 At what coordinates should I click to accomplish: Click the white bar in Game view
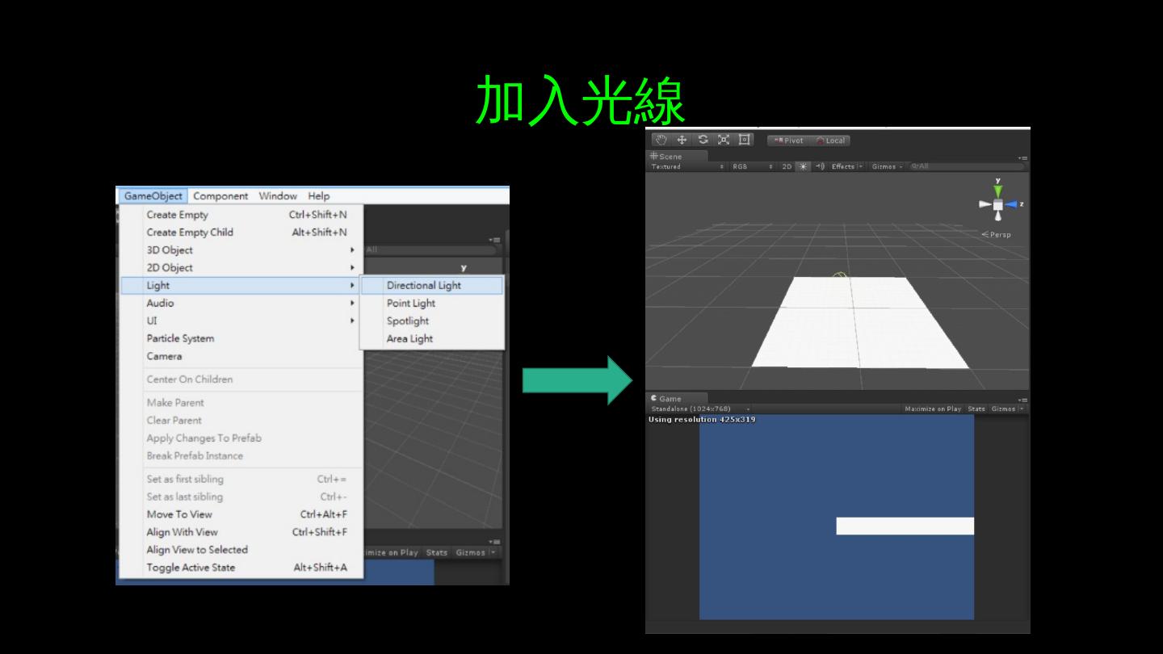click(x=905, y=526)
